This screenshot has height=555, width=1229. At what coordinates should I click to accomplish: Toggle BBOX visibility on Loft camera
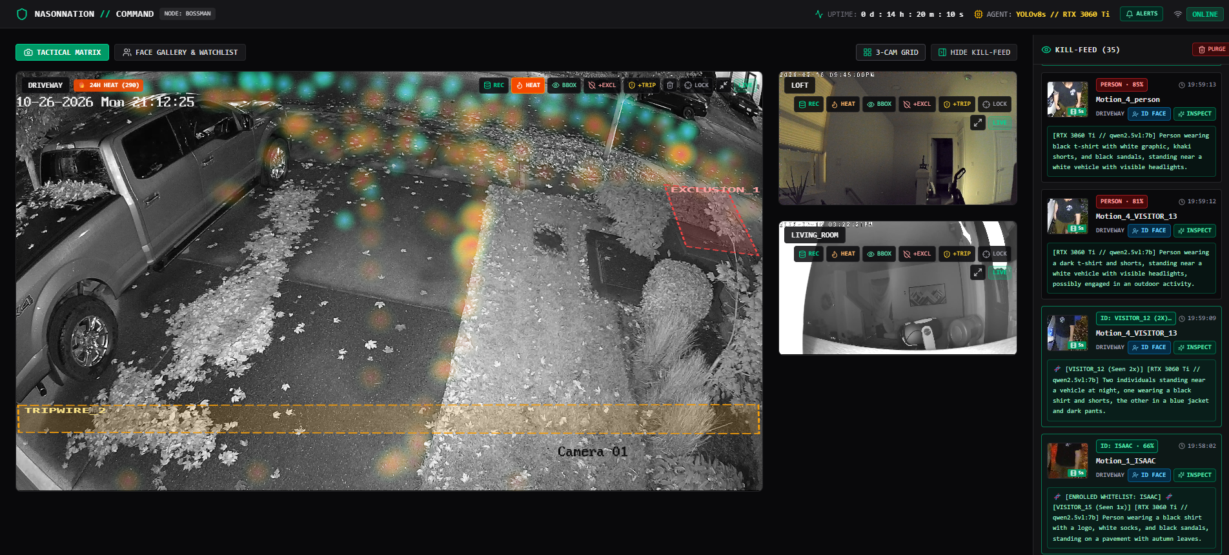point(879,104)
